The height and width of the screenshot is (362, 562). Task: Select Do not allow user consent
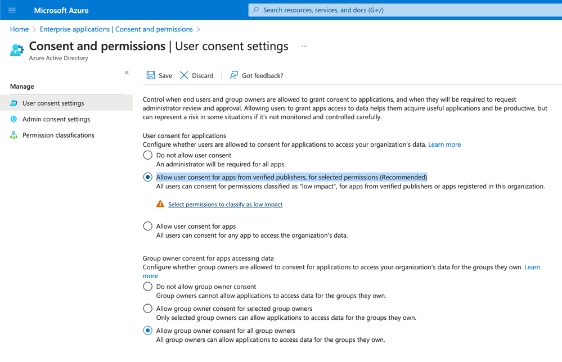(x=148, y=155)
